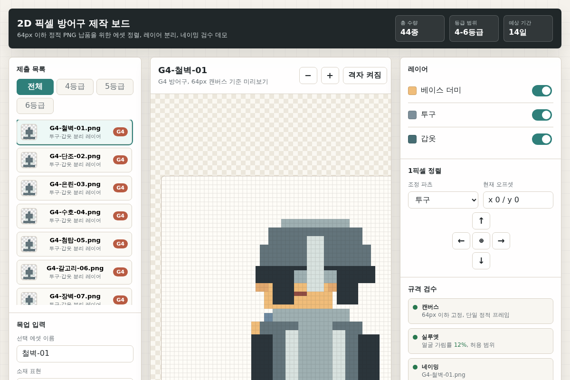Select G4-단조-02.png in submission list

click(75, 160)
